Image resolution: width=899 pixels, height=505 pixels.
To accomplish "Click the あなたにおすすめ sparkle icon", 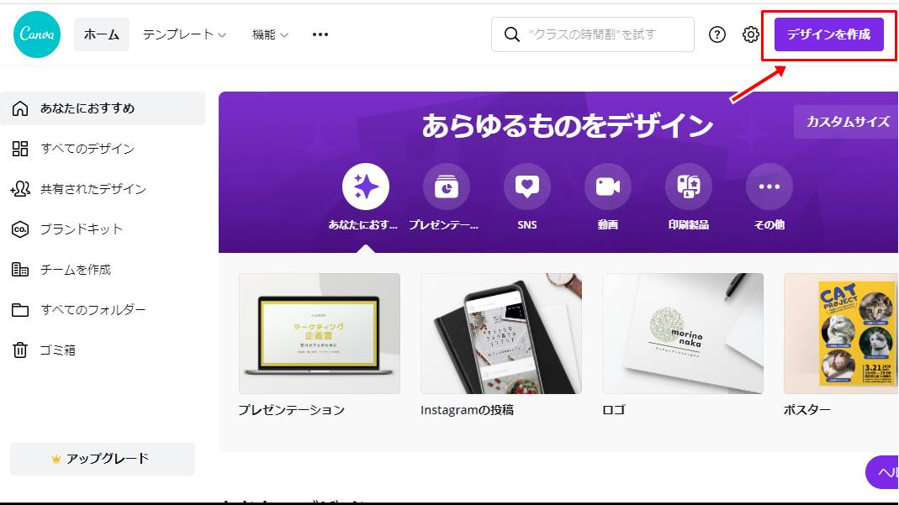I will [x=365, y=187].
